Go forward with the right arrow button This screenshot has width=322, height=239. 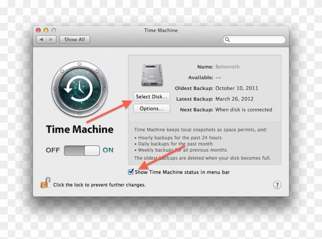[51, 39]
